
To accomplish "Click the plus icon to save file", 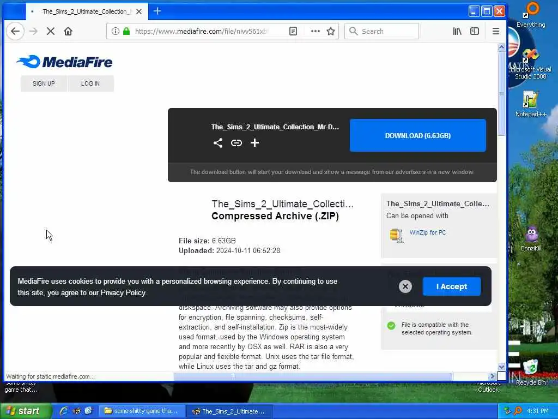I will (x=254, y=143).
